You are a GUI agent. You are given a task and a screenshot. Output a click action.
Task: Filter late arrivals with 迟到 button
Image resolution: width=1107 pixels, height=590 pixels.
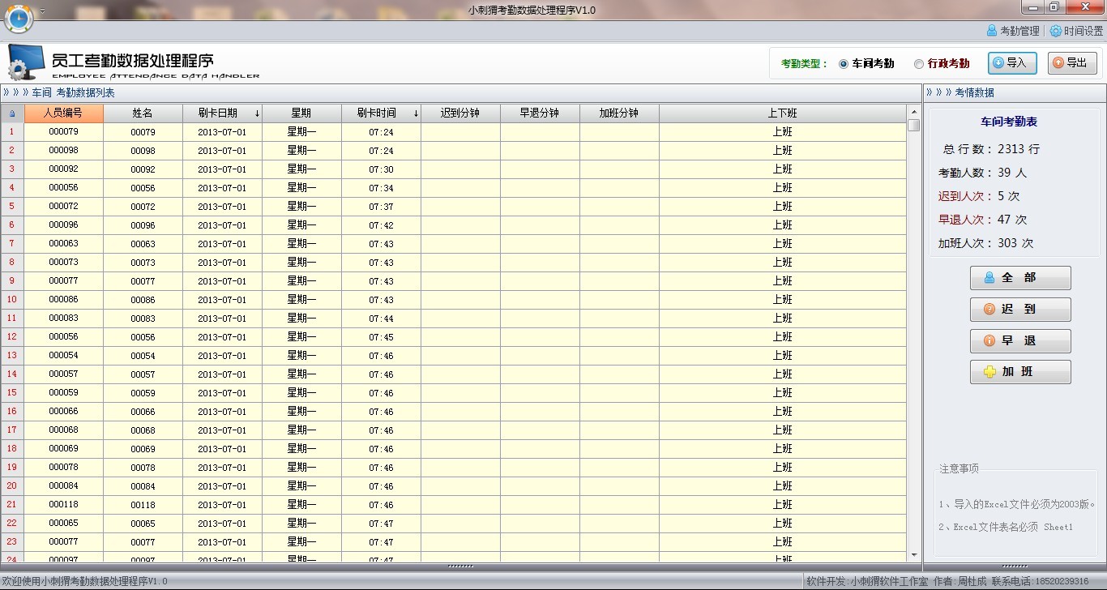tap(1019, 310)
